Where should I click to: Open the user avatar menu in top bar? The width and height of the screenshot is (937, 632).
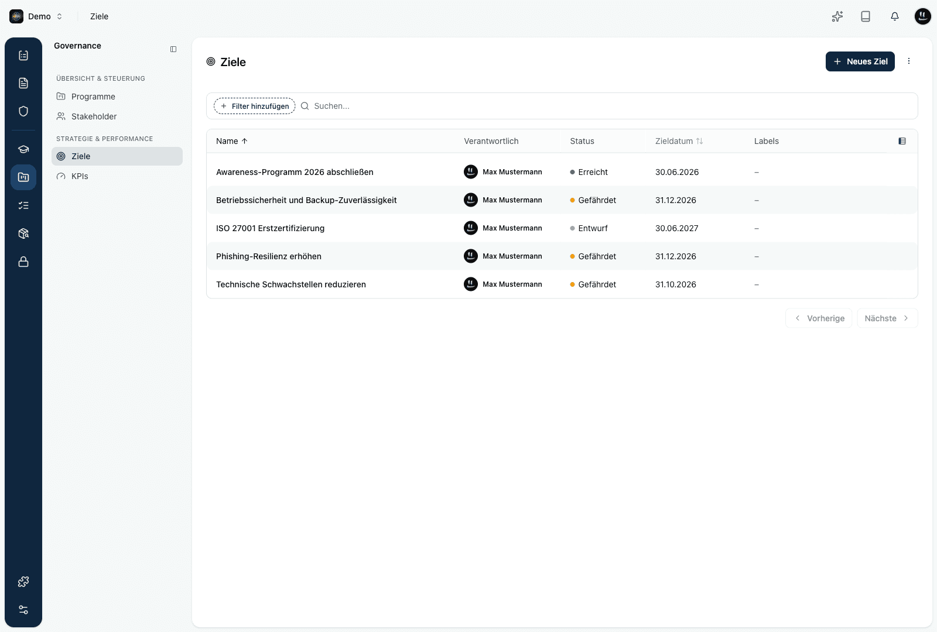tap(923, 16)
